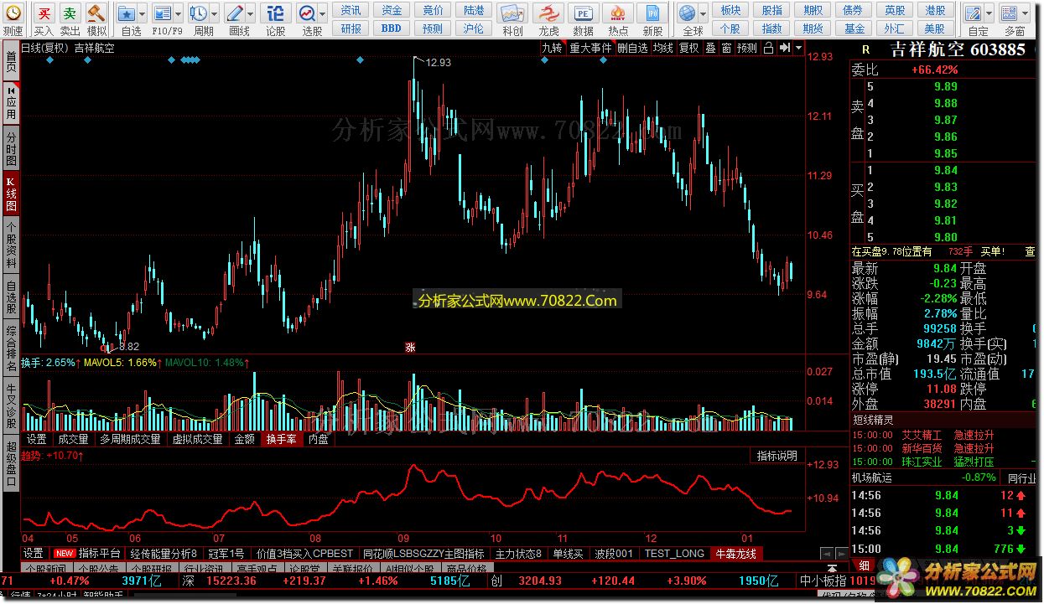The height and width of the screenshot is (604, 1044).
Task: Open the chart toolbar's last dropdown arrow
Action: click(x=798, y=49)
